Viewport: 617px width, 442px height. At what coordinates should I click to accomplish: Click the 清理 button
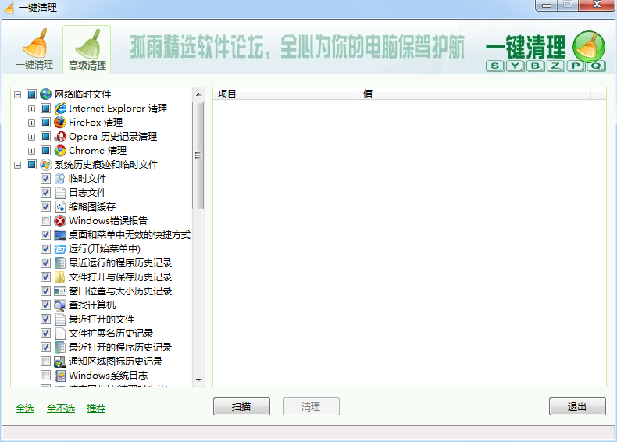coord(311,407)
